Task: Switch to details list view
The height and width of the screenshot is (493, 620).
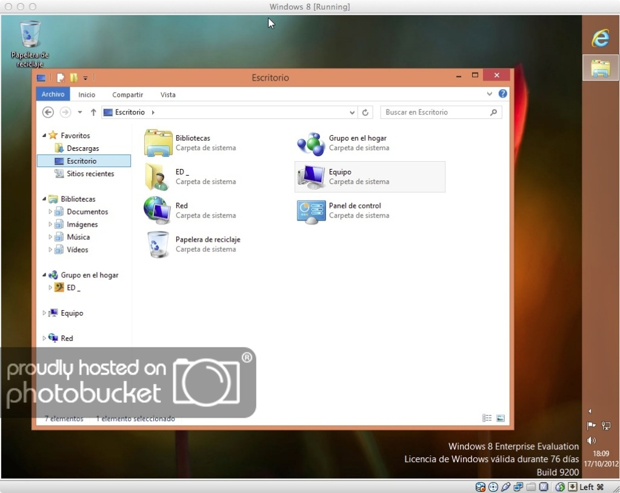Action: tap(487, 418)
